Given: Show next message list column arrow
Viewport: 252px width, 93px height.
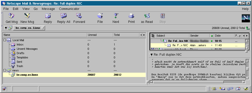Looking at the screenshot, I should (247, 36).
